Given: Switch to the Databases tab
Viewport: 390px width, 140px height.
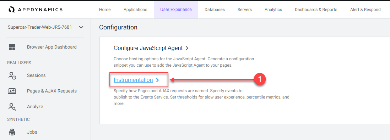Looking at the screenshot, I should (x=215, y=10).
